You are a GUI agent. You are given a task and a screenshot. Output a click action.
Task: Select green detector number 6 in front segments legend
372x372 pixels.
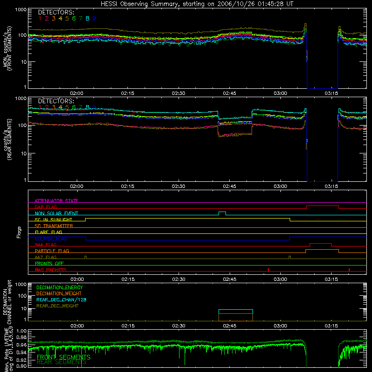[x=74, y=19]
